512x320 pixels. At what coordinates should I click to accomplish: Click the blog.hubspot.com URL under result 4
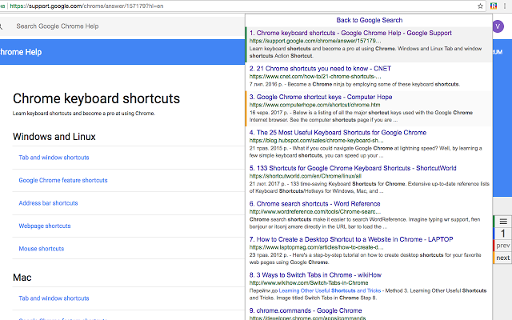[x=317, y=141]
